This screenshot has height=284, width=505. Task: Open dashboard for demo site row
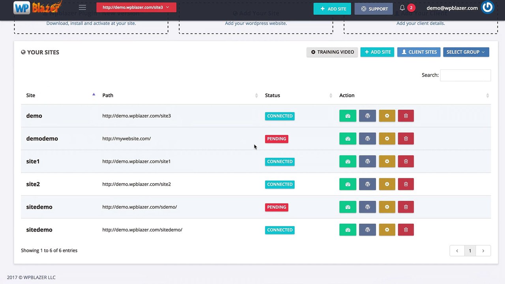point(348,116)
